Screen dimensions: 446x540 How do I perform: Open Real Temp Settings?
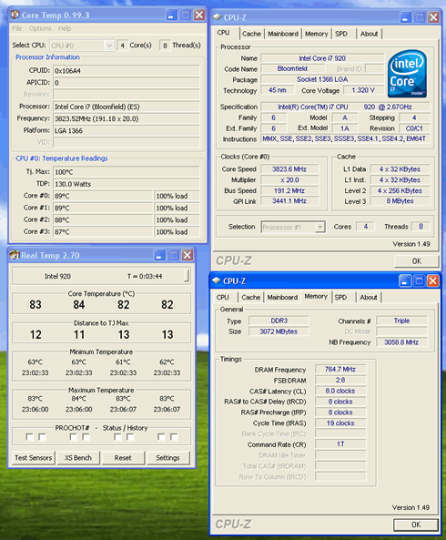(x=167, y=458)
